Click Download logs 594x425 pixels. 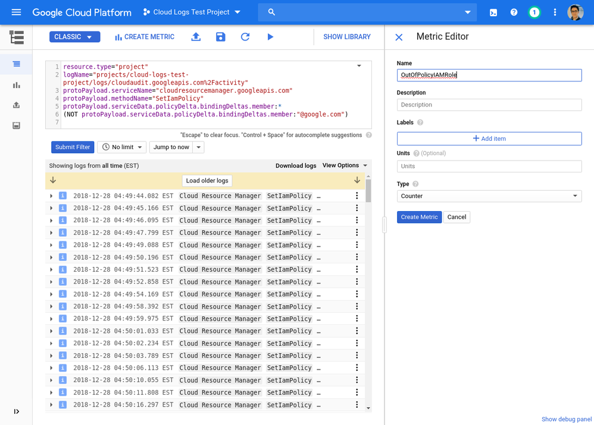tap(296, 165)
